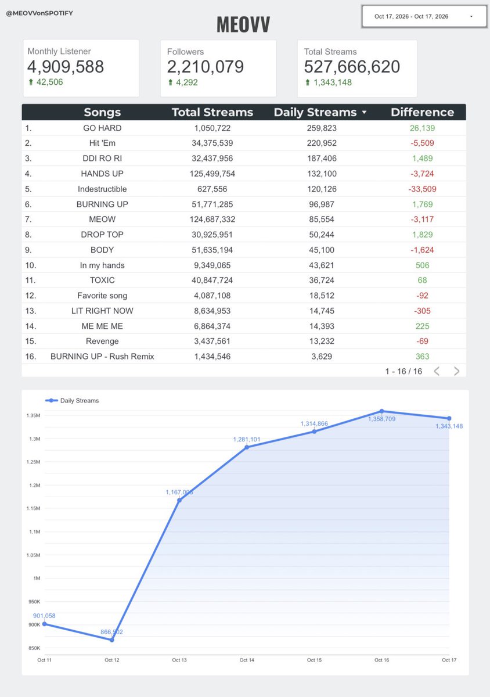Click total streams value 51,771,285
This screenshot has width=490, height=697.
211,204
